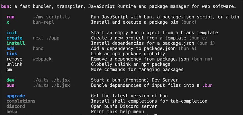
Task: Select the 'dev' command name
Action: (11, 80)
